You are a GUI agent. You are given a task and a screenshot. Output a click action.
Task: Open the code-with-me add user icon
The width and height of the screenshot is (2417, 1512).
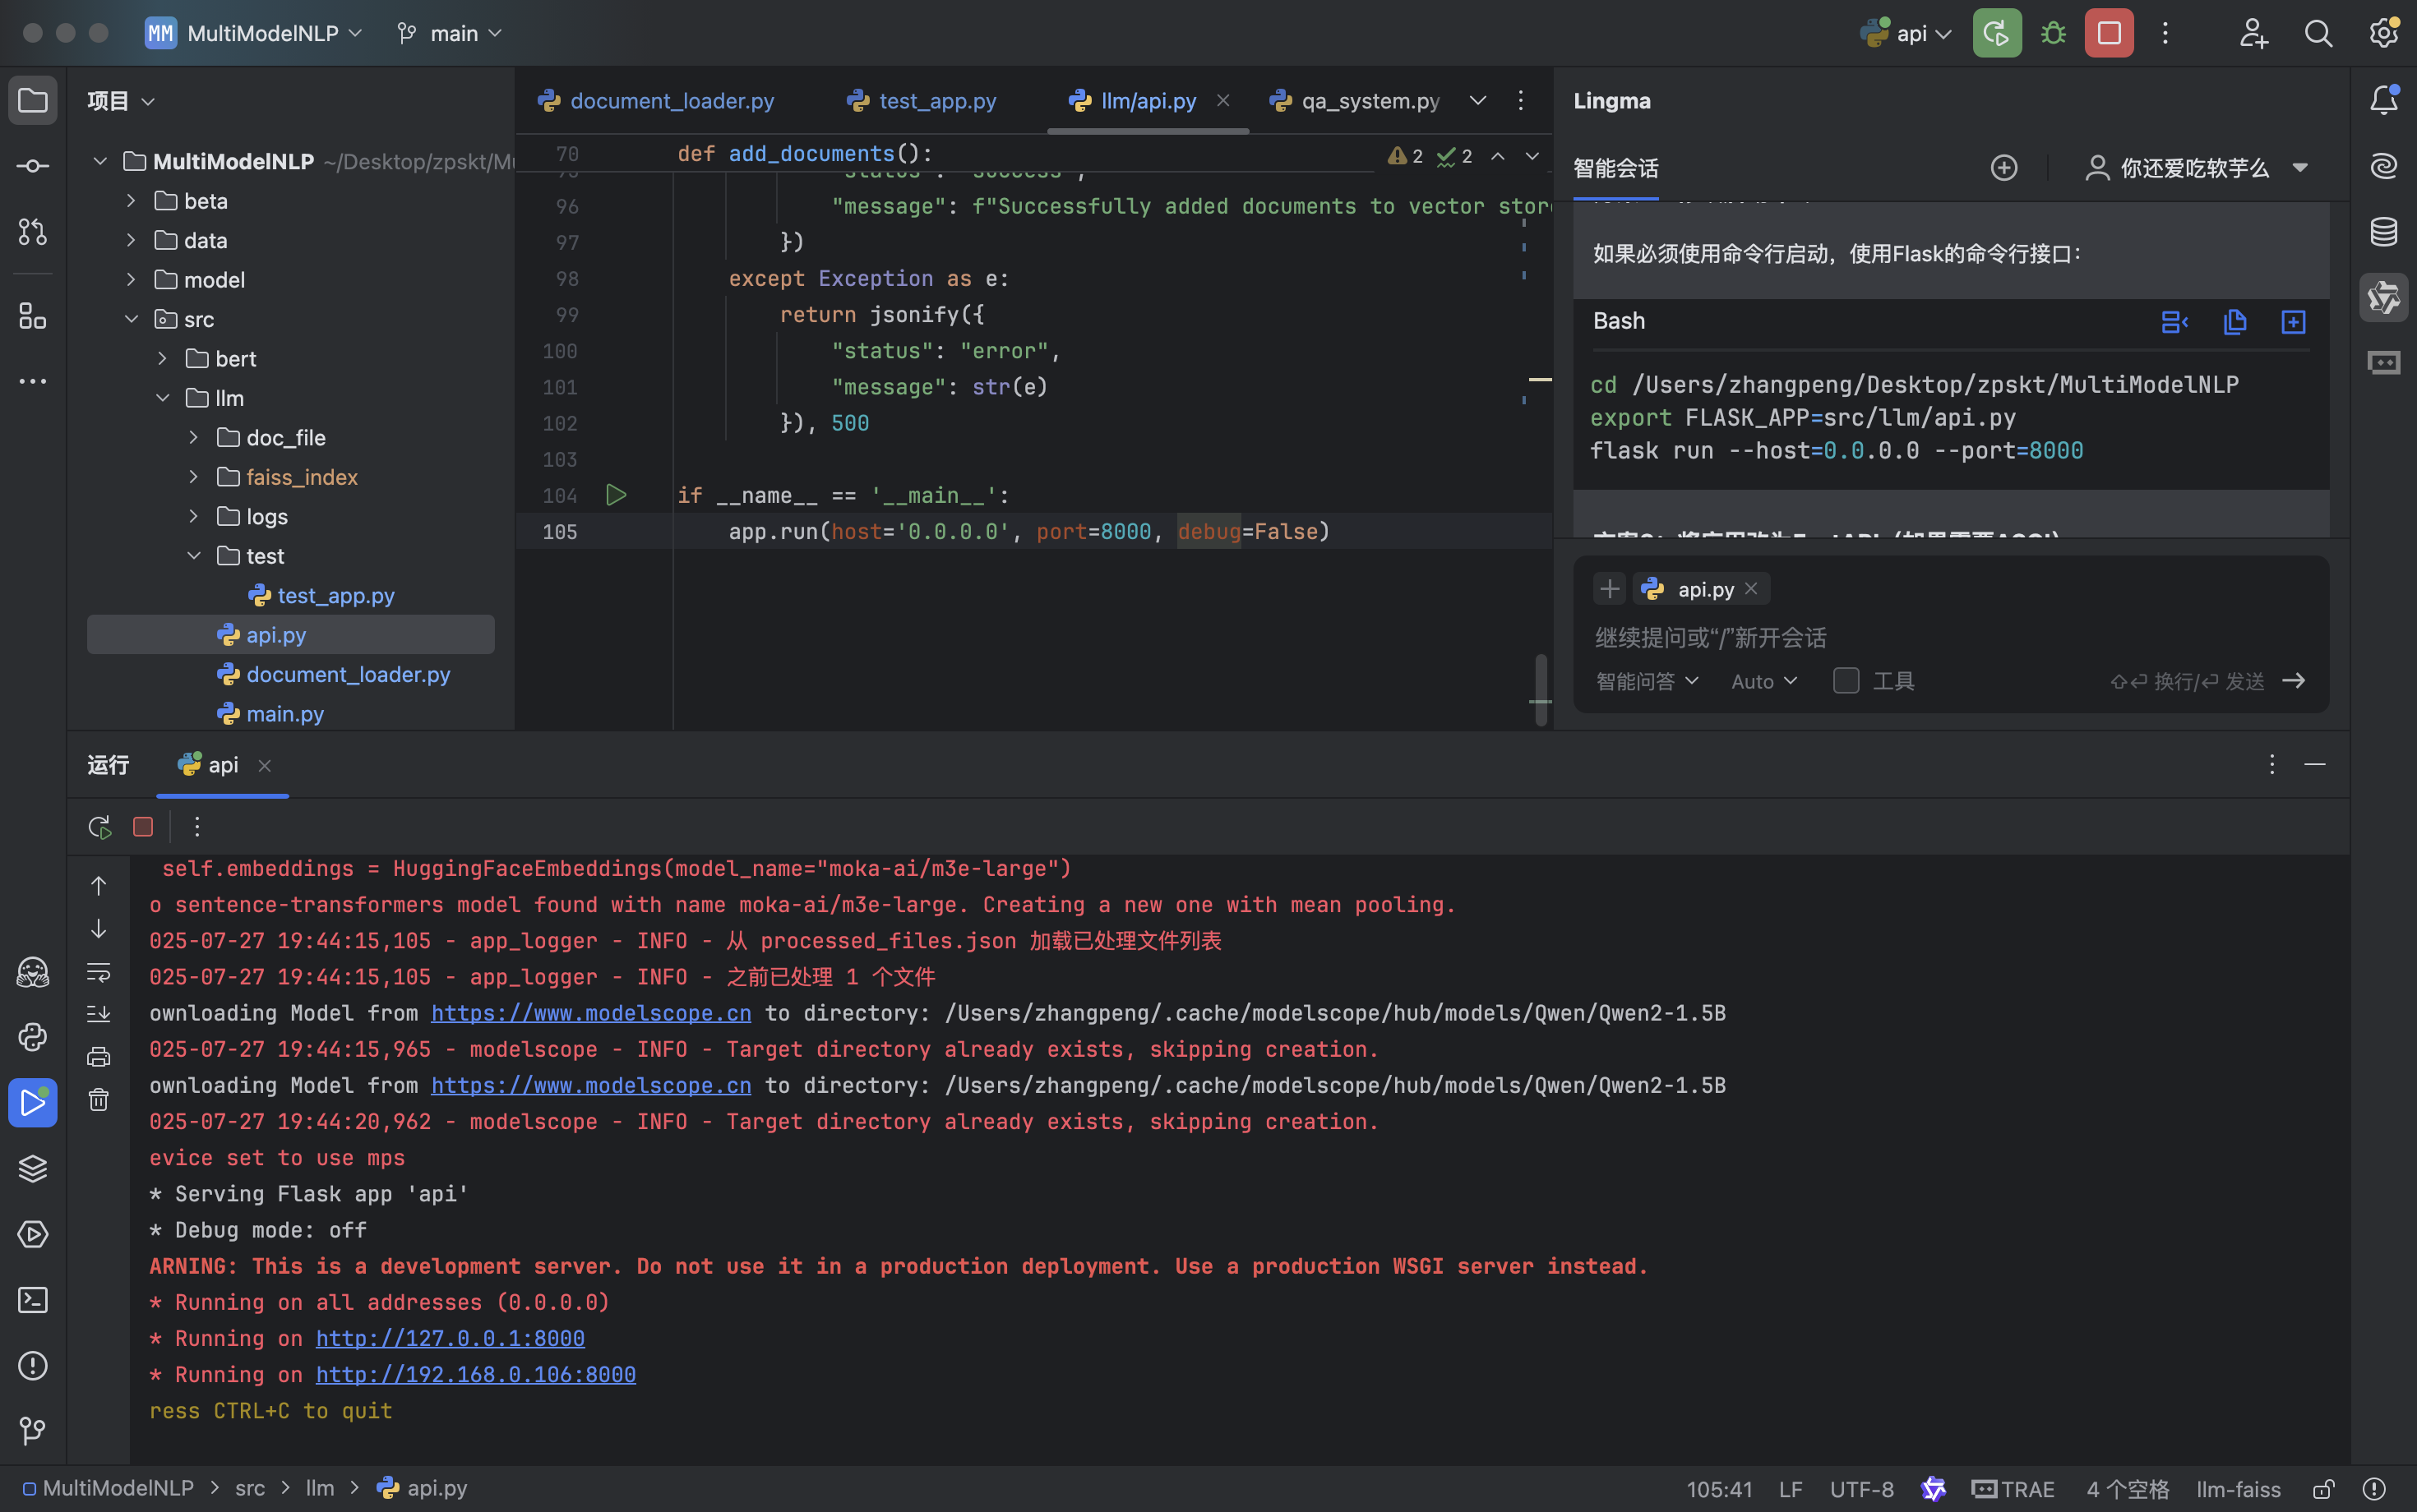(x=2253, y=34)
